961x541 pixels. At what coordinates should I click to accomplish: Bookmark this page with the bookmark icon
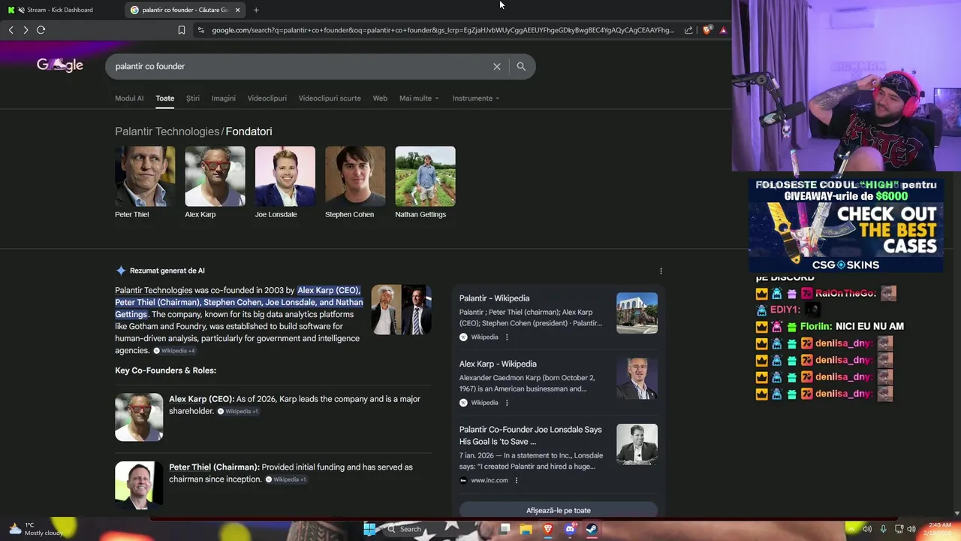182,30
